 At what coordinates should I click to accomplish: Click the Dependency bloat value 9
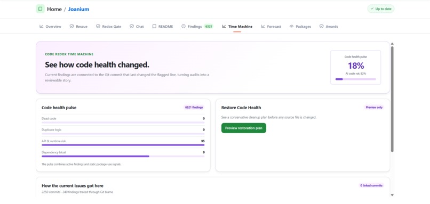click(x=204, y=152)
